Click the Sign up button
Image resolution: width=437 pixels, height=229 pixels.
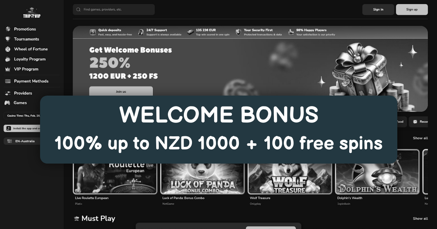[412, 9]
